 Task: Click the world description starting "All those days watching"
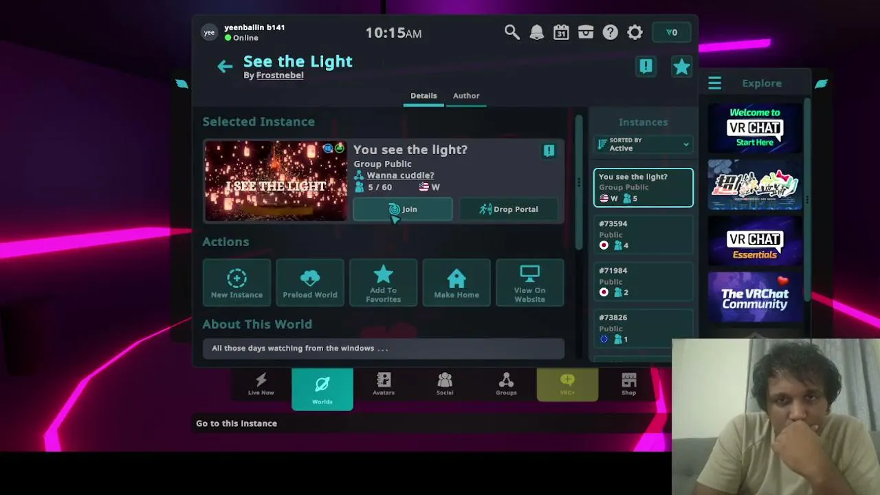point(384,349)
